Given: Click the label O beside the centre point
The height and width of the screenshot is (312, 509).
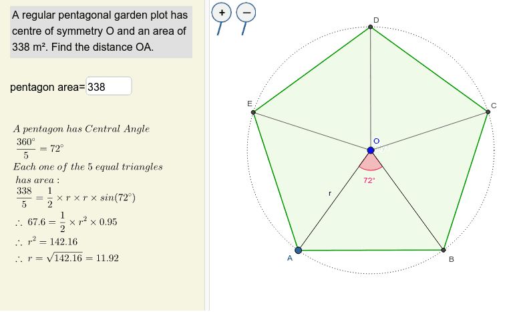Looking at the screenshot, I should pos(376,141).
